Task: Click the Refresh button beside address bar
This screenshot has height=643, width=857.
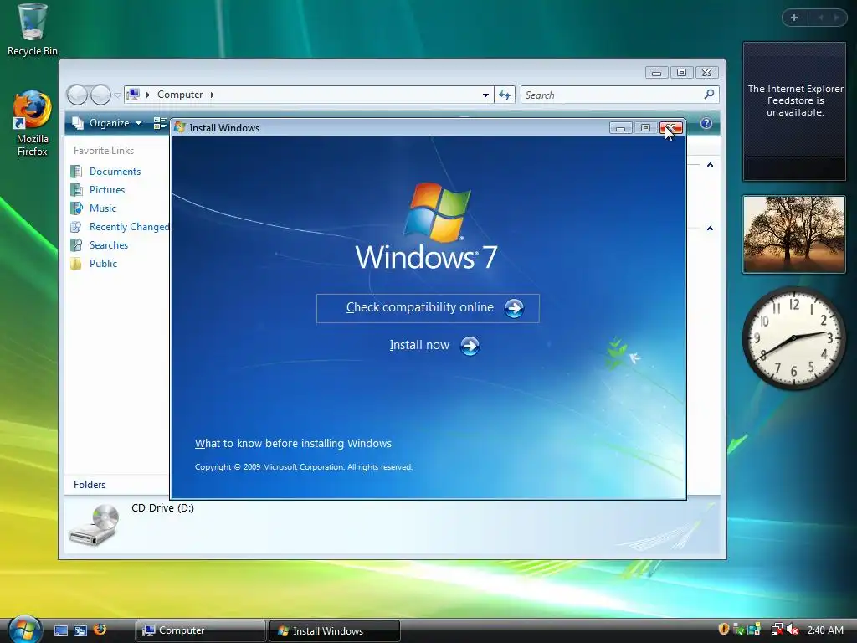Action: tap(505, 95)
